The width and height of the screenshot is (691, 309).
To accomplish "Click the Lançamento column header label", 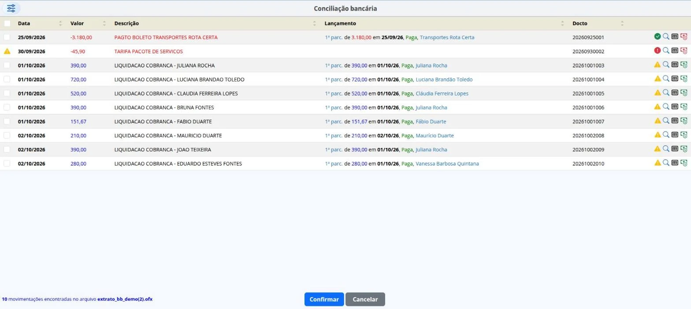I will pyautogui.click(x=340, y=23).
